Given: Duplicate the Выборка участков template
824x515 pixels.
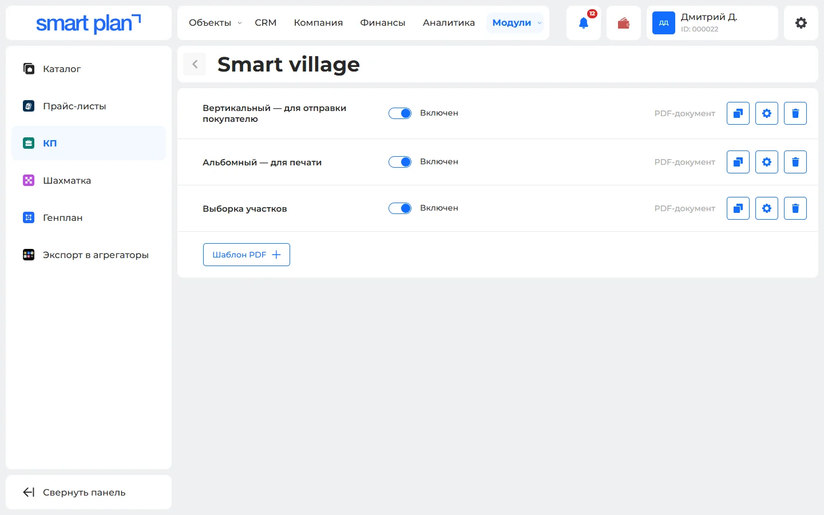Looking at the screenshot, I should (x=738, y=208).
